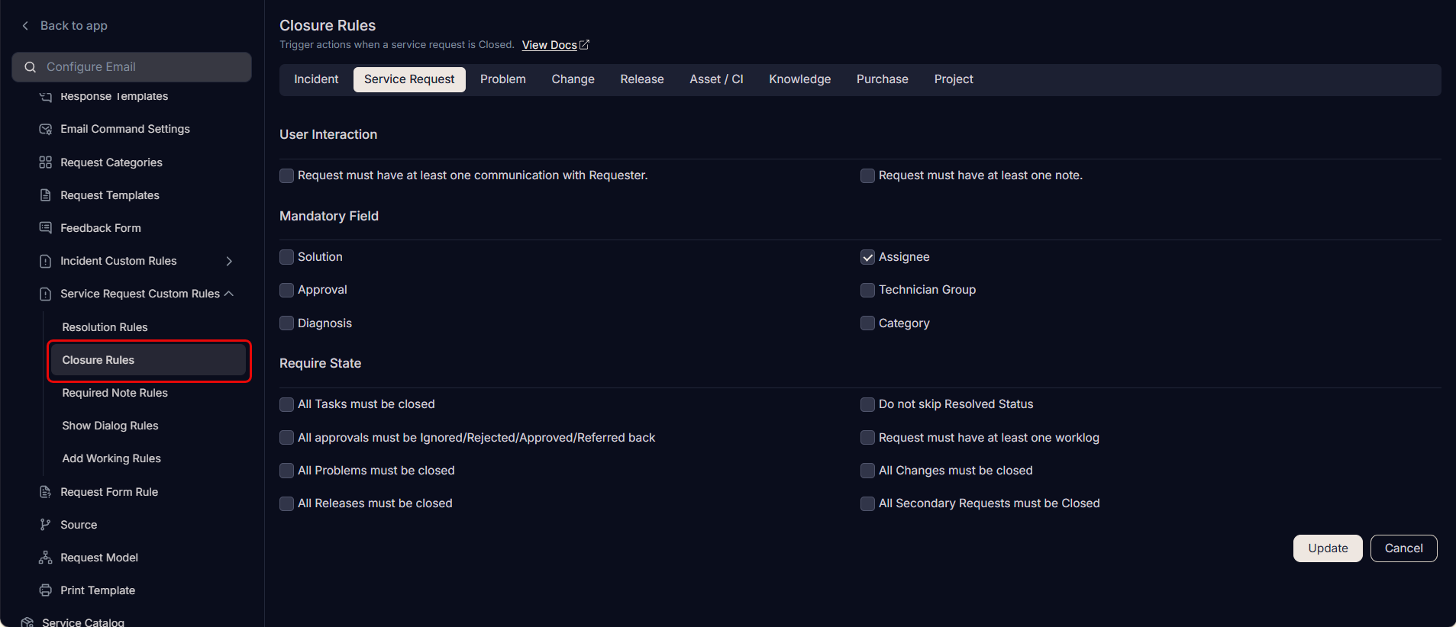Click the Incident Custom Rules icon

coord(46,261)
